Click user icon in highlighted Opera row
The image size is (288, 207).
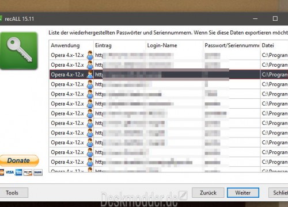[90, 74]
